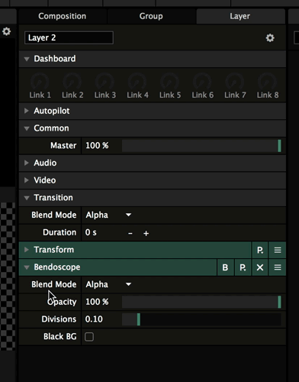Open the Bendoscope preset P button

coord(243,267)
